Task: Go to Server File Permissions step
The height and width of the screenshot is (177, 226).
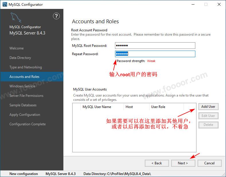Action: coord(26,96)
